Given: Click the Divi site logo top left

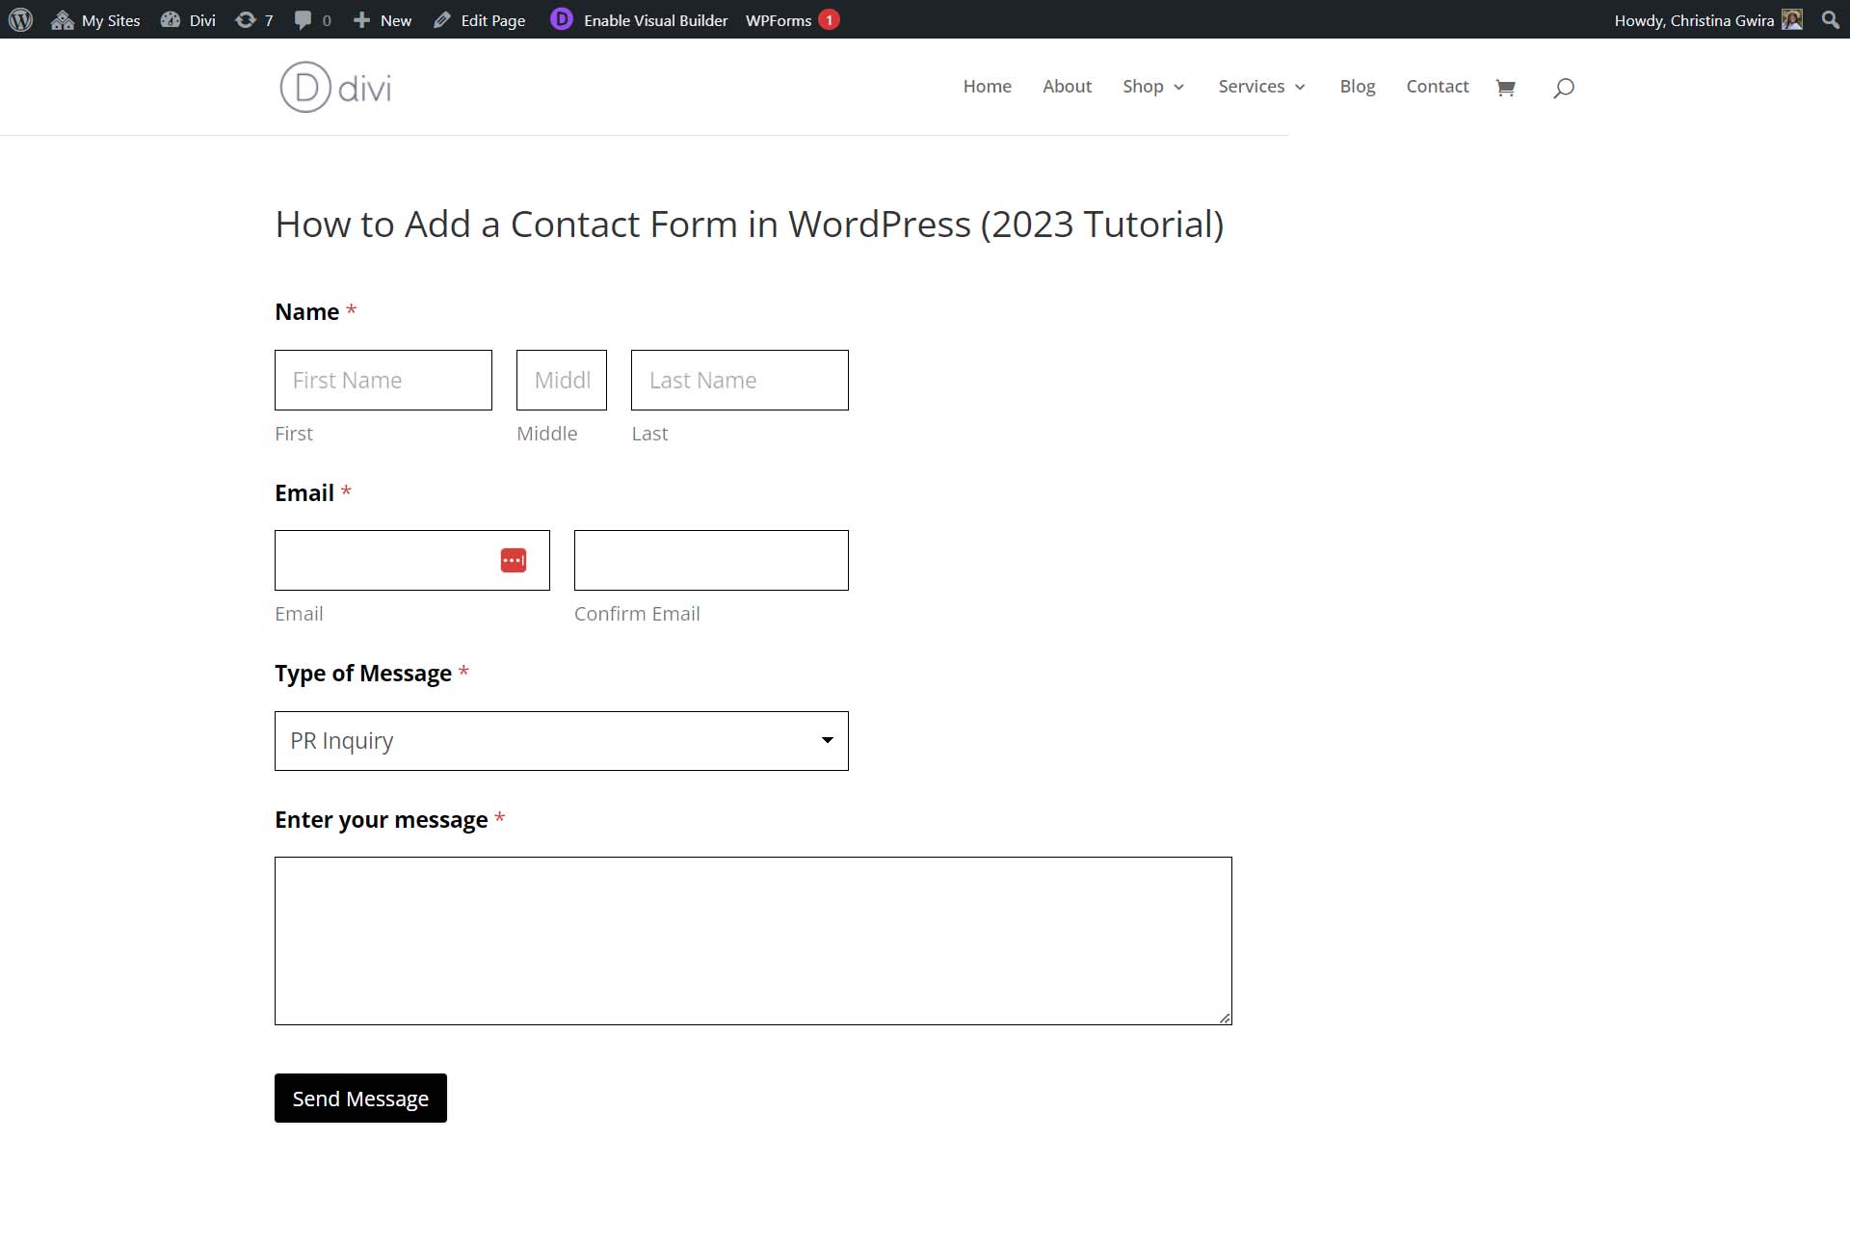Looking at the screenshot, I should point(332,86).
